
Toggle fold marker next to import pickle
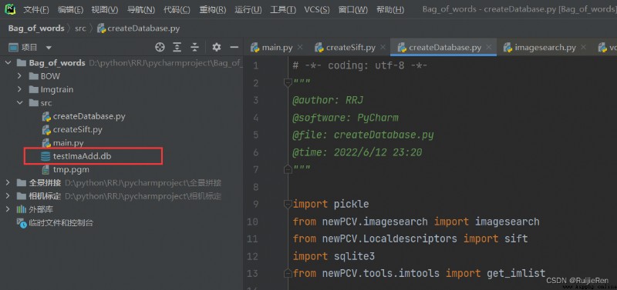pyautogui.click(x=287, y=204)
